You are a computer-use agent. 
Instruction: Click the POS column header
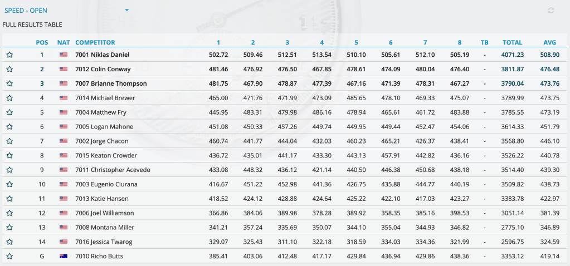42,42
